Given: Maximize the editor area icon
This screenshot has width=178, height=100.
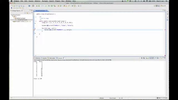Looking at the screenshot, I should click(165, 10).
